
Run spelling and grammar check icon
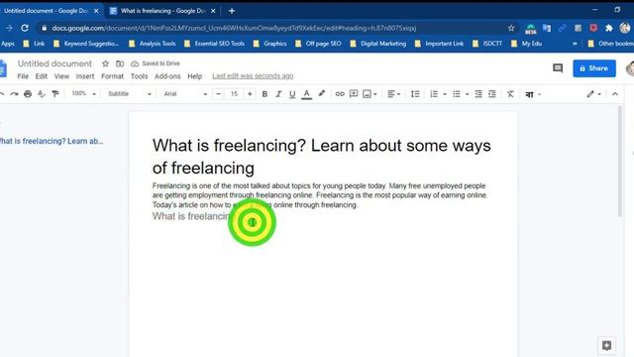(42, 94)
